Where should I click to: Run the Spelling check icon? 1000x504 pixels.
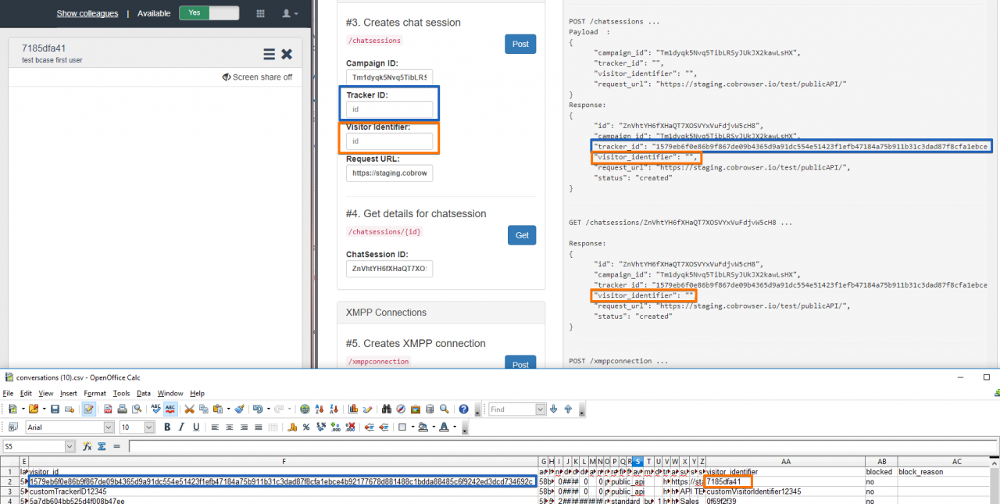coord(155,409)
